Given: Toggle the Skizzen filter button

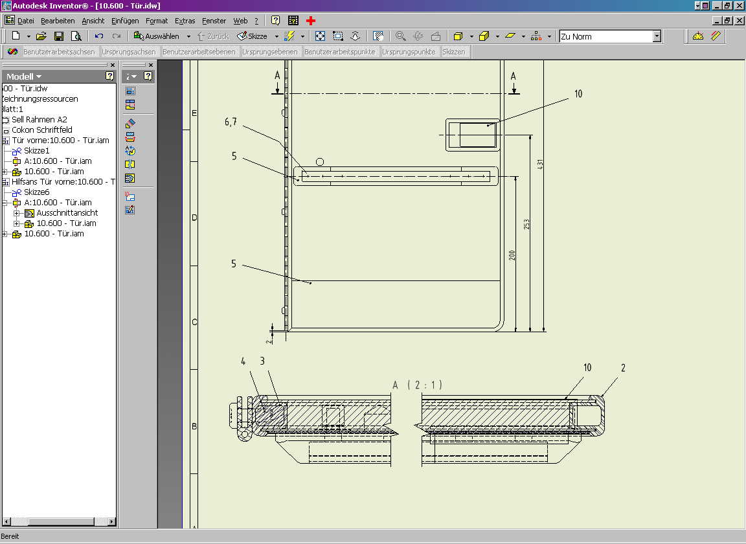Looking at the screenshot, I should [453, 52].
